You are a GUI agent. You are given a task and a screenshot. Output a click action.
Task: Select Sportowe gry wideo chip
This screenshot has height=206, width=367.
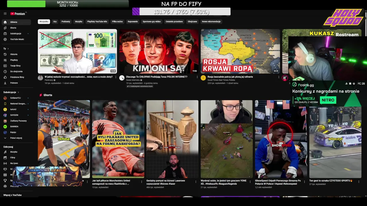[152, 21]
